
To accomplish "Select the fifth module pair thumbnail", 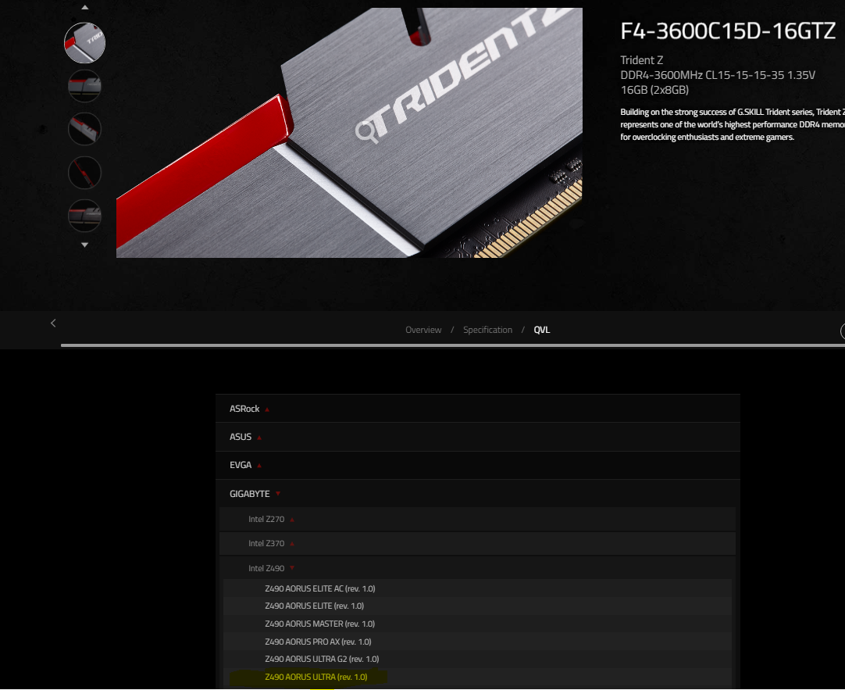I will tap(84, 216).
